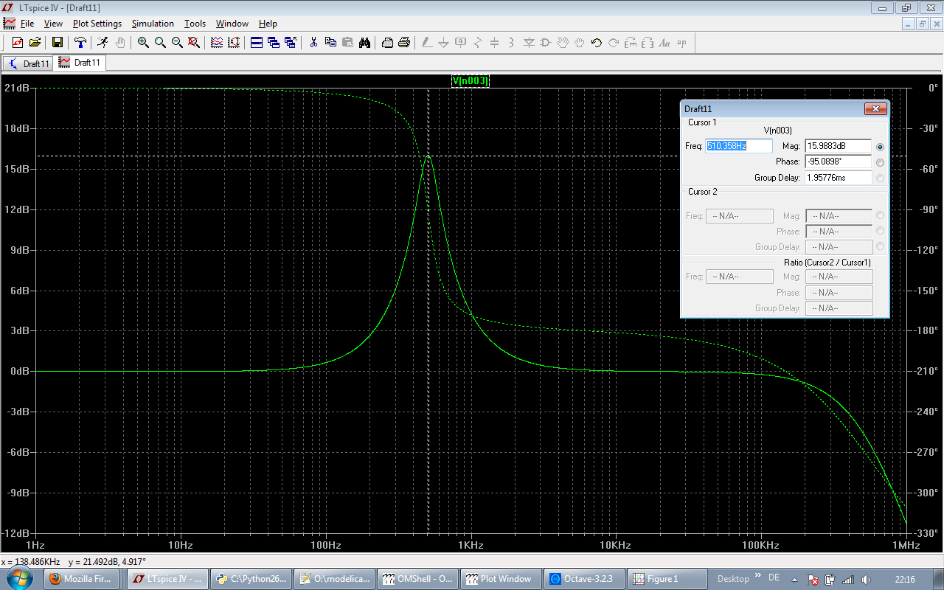944x590 pixels.
Task: Click the Print icon in toolbar
Action: [x=404, y=43]
